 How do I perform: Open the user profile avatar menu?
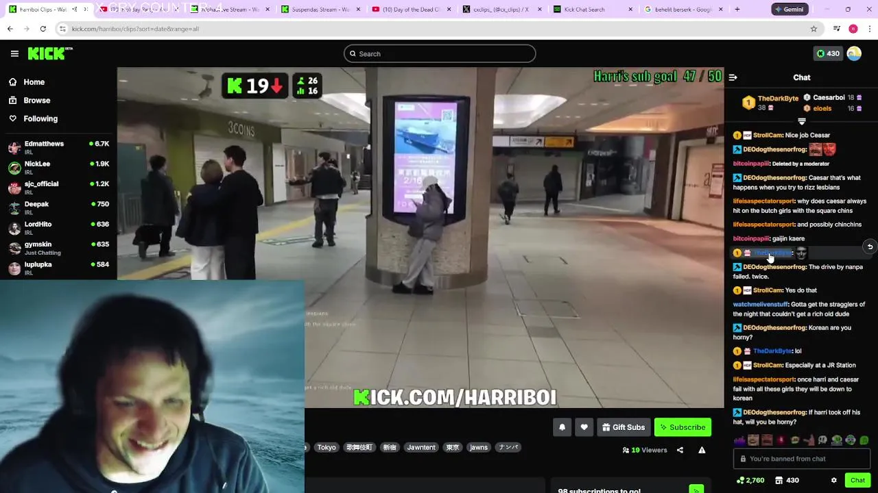pyautogui.click(x=854, y=53)
